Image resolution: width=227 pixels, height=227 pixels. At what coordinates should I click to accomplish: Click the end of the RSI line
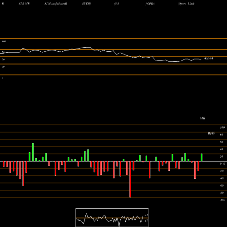click(201, 59)
